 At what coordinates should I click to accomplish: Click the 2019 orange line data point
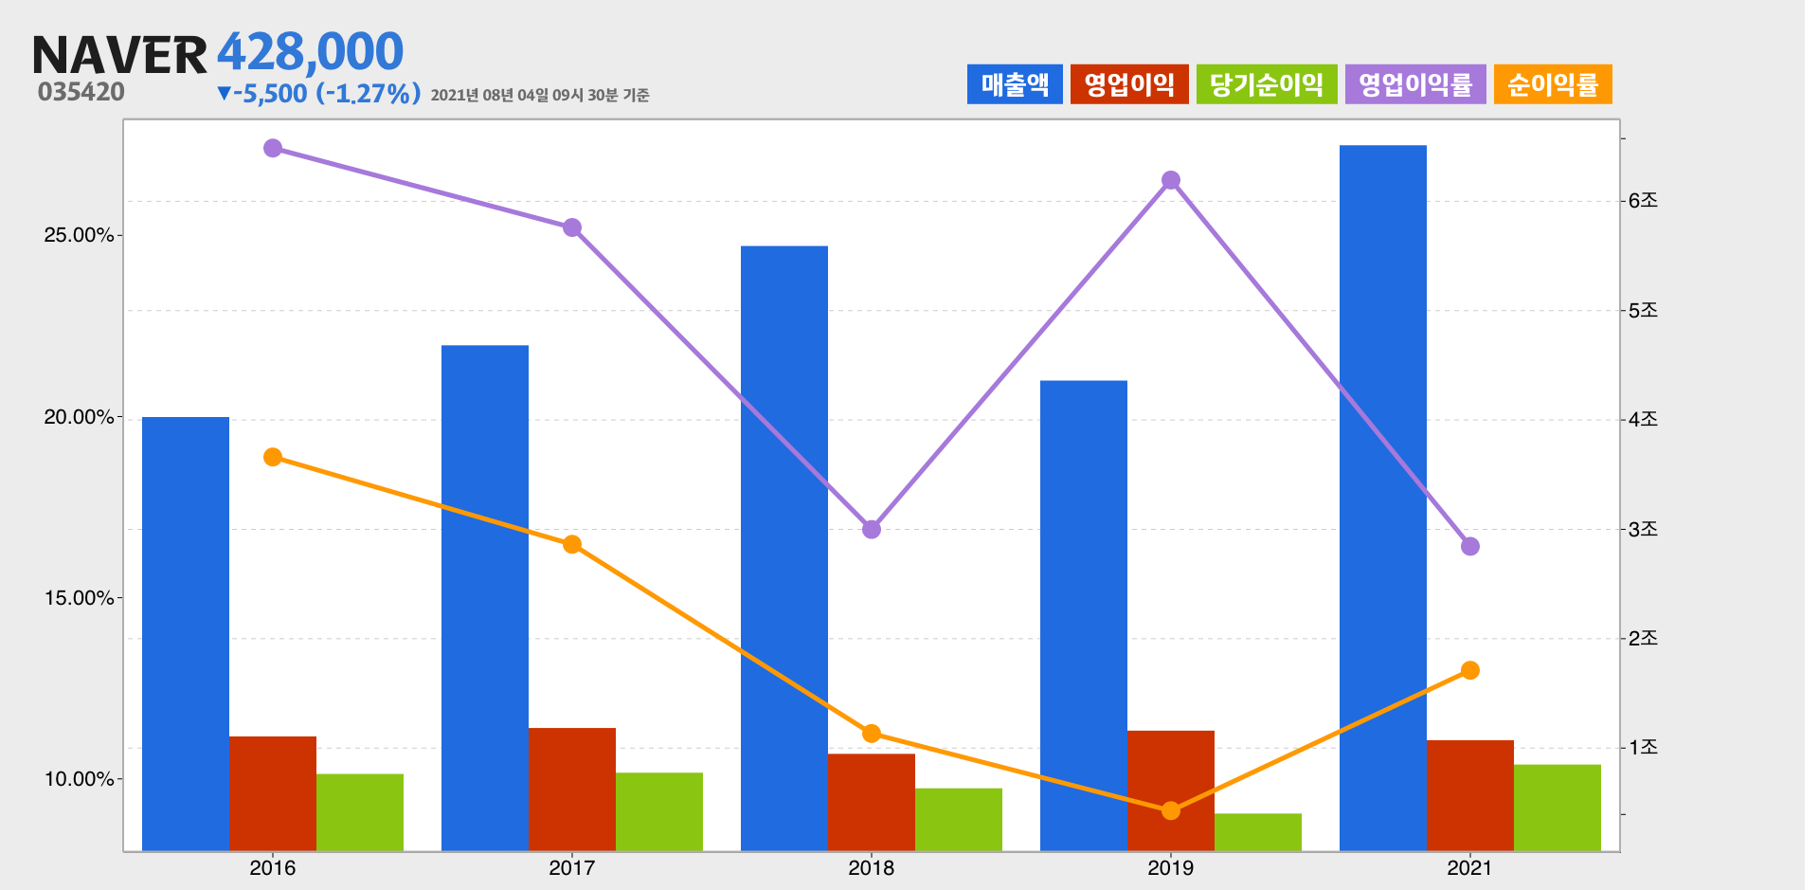[1171, 810]
